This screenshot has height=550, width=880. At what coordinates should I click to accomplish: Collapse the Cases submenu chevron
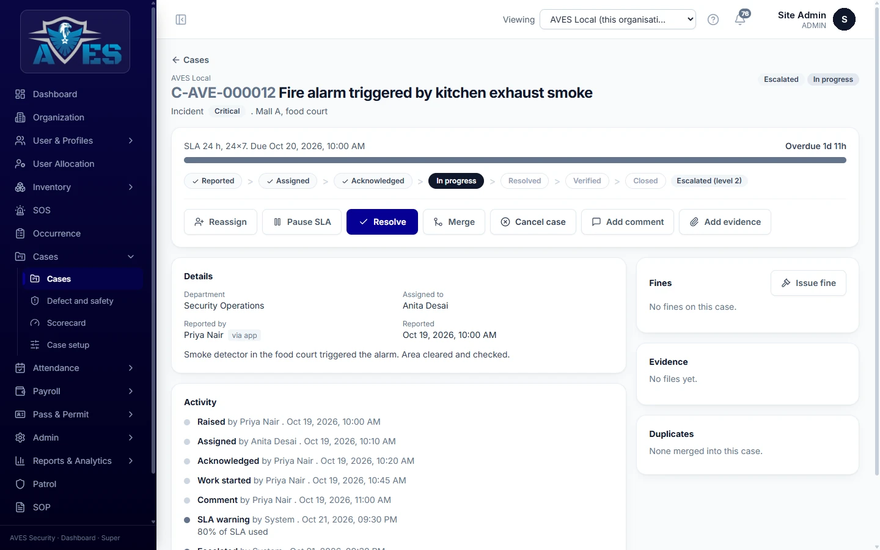[x=131, y=257]
